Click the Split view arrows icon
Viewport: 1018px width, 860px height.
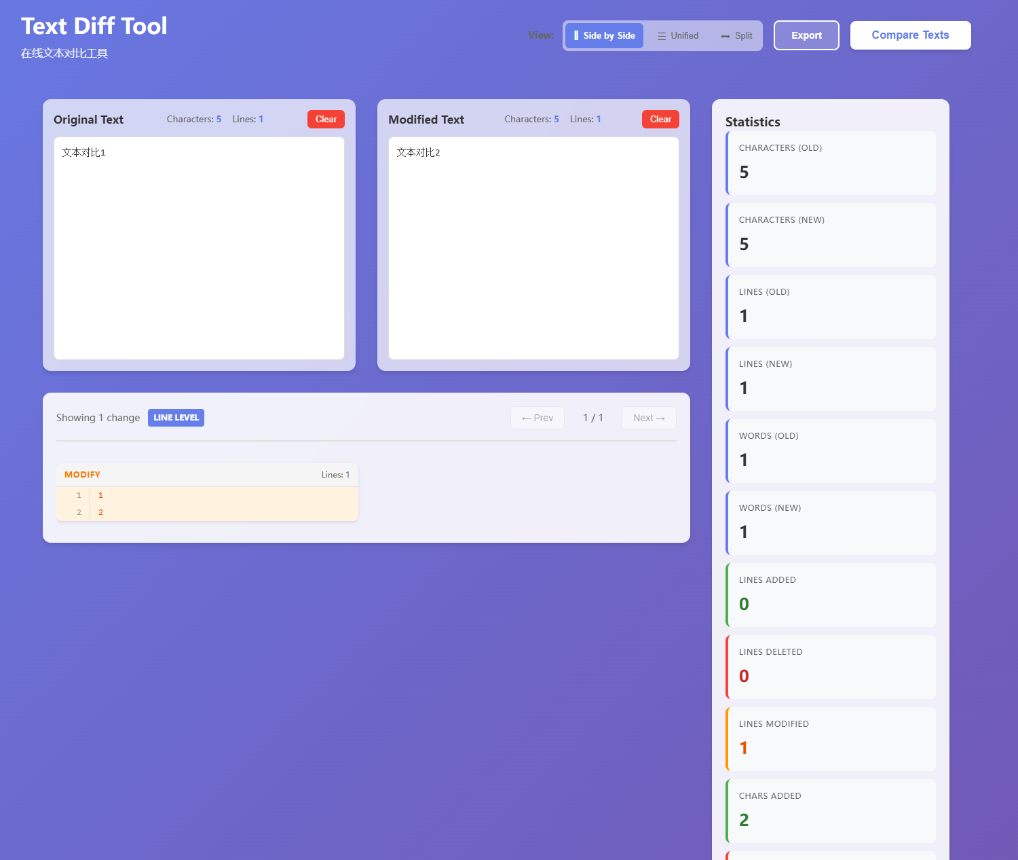click(725, 36)
